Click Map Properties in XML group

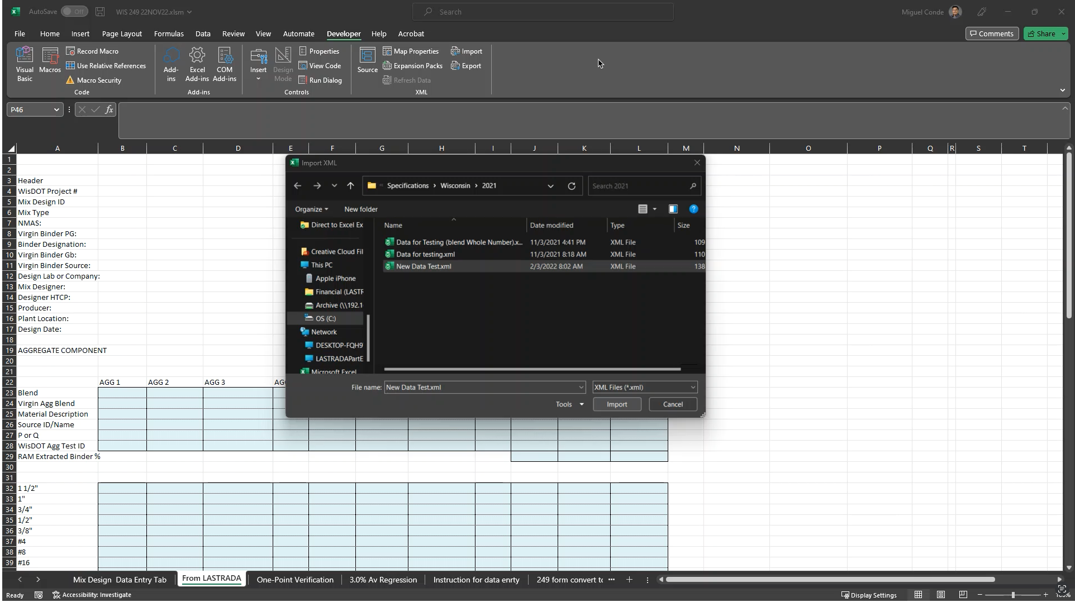pyautogui.click(x=411, y=51)
